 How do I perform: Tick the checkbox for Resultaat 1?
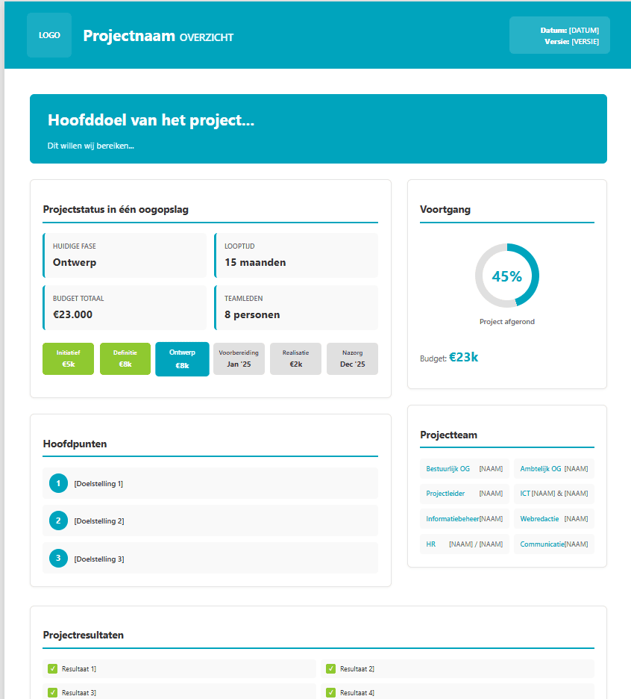51,668
